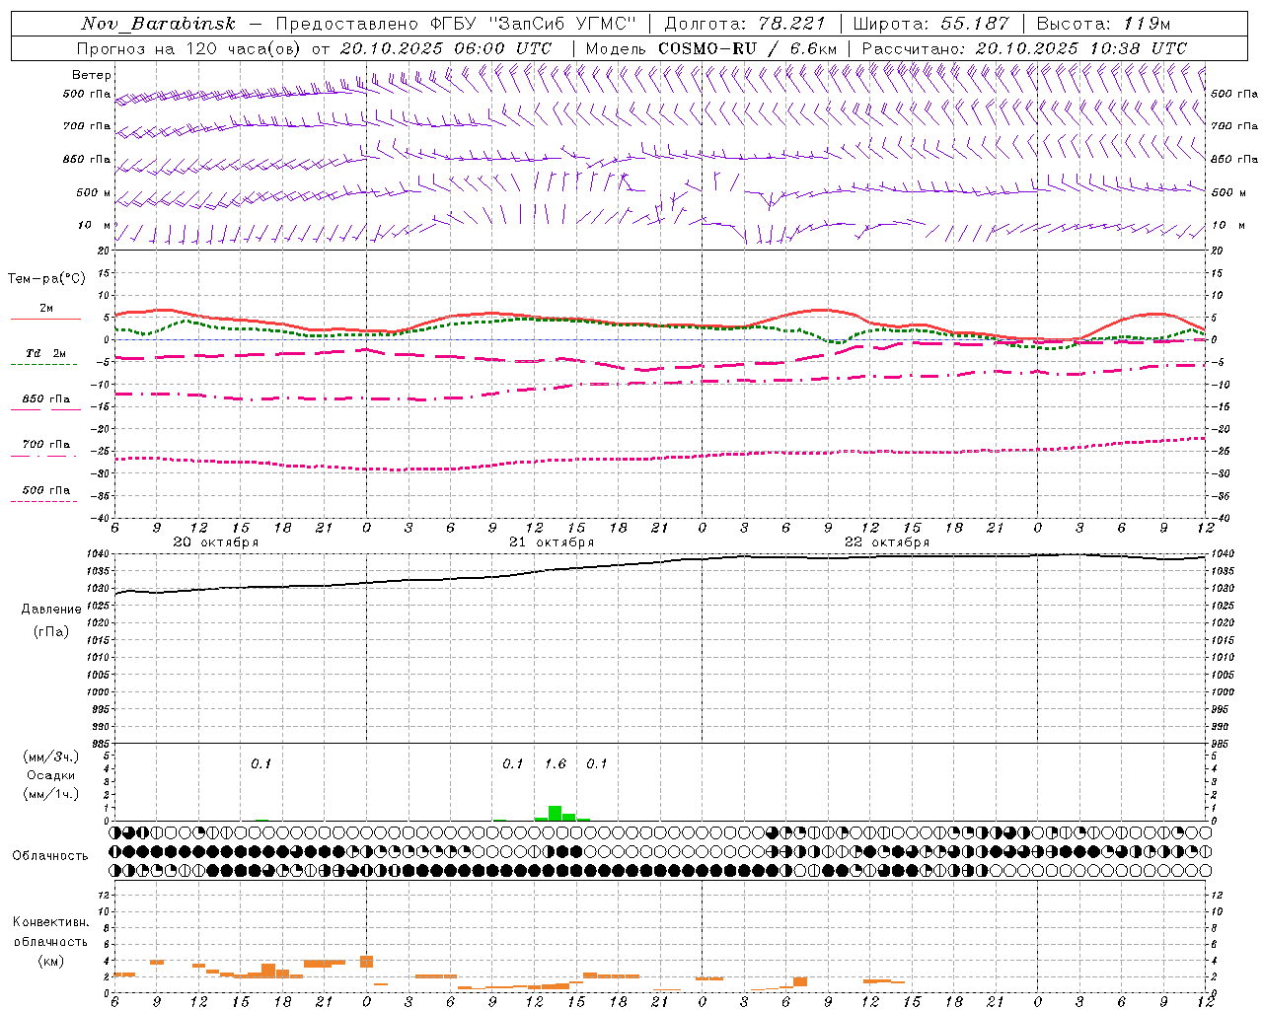
Task: Click the 'Ветер' wind panel label
Action: tap(92, 75)
